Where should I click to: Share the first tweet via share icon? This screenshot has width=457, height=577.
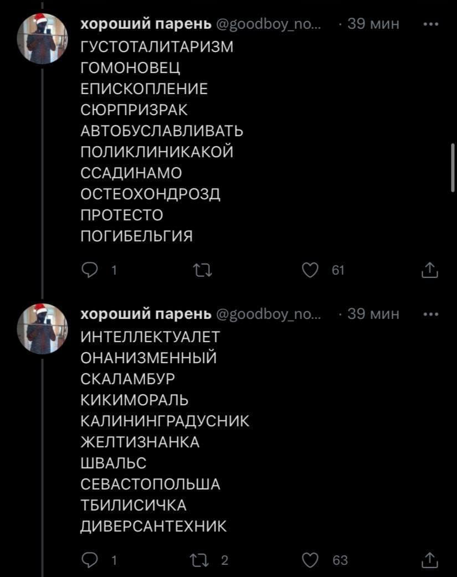click(x=429, y=270)
